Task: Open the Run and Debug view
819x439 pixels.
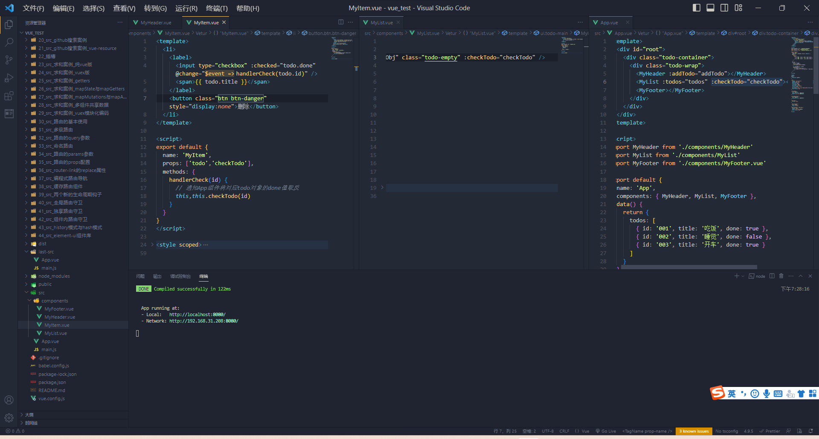Action: [9, 78]
